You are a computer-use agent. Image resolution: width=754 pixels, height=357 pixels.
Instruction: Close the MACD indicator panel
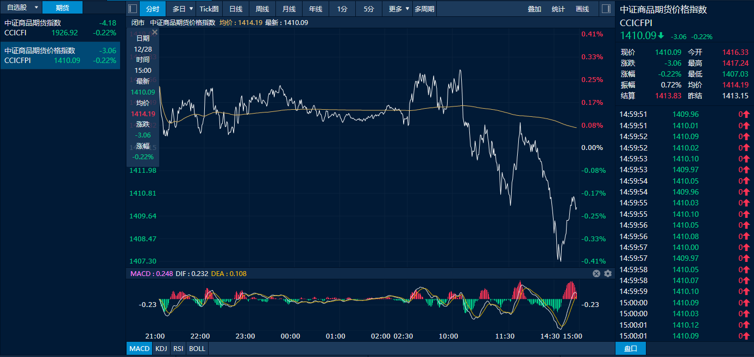(x=596, y=273)
